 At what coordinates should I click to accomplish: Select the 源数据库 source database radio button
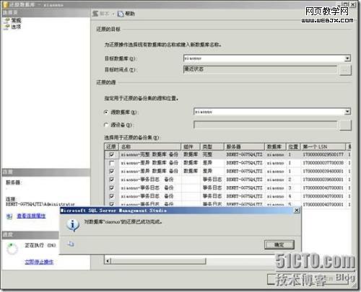click(x=106, y=112)
